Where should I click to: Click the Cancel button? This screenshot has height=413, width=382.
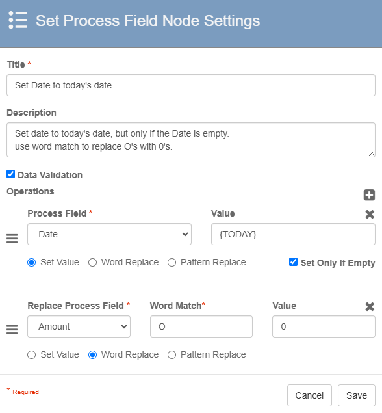pos(309,395)
